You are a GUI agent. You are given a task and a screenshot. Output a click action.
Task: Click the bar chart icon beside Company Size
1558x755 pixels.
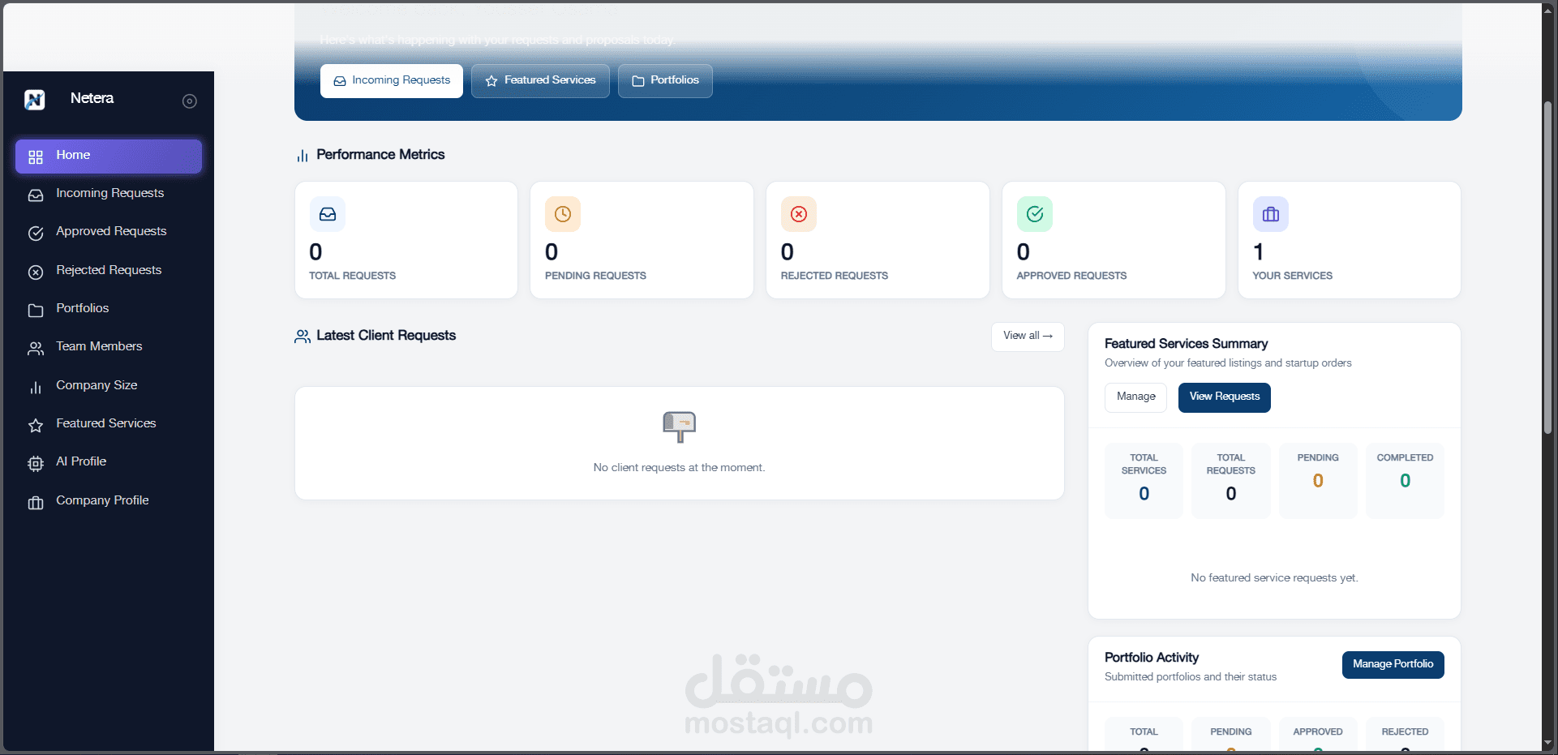point(36,388)
